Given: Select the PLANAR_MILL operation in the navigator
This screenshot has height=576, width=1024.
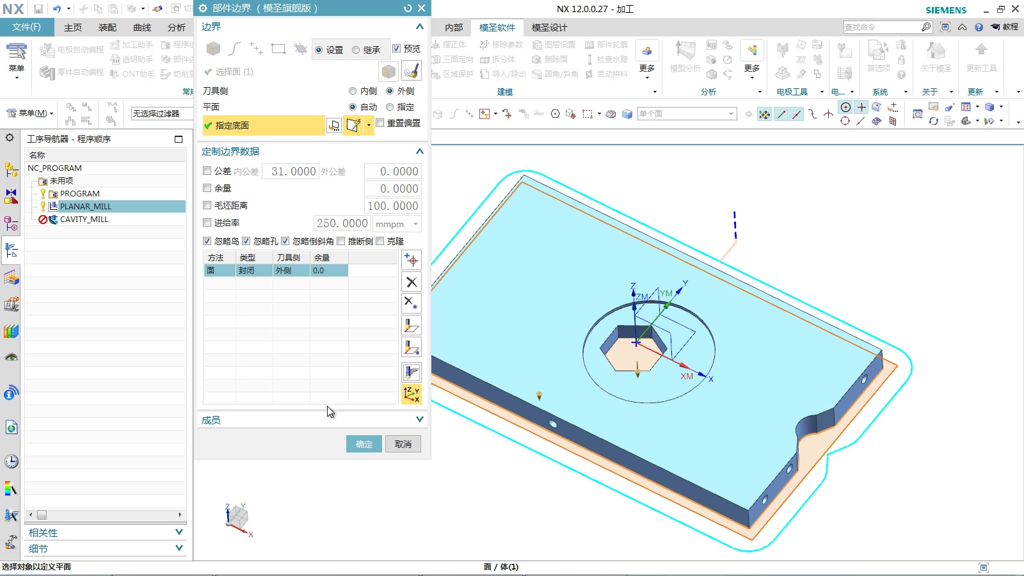Looking at the screenshot, I should 85,206.
